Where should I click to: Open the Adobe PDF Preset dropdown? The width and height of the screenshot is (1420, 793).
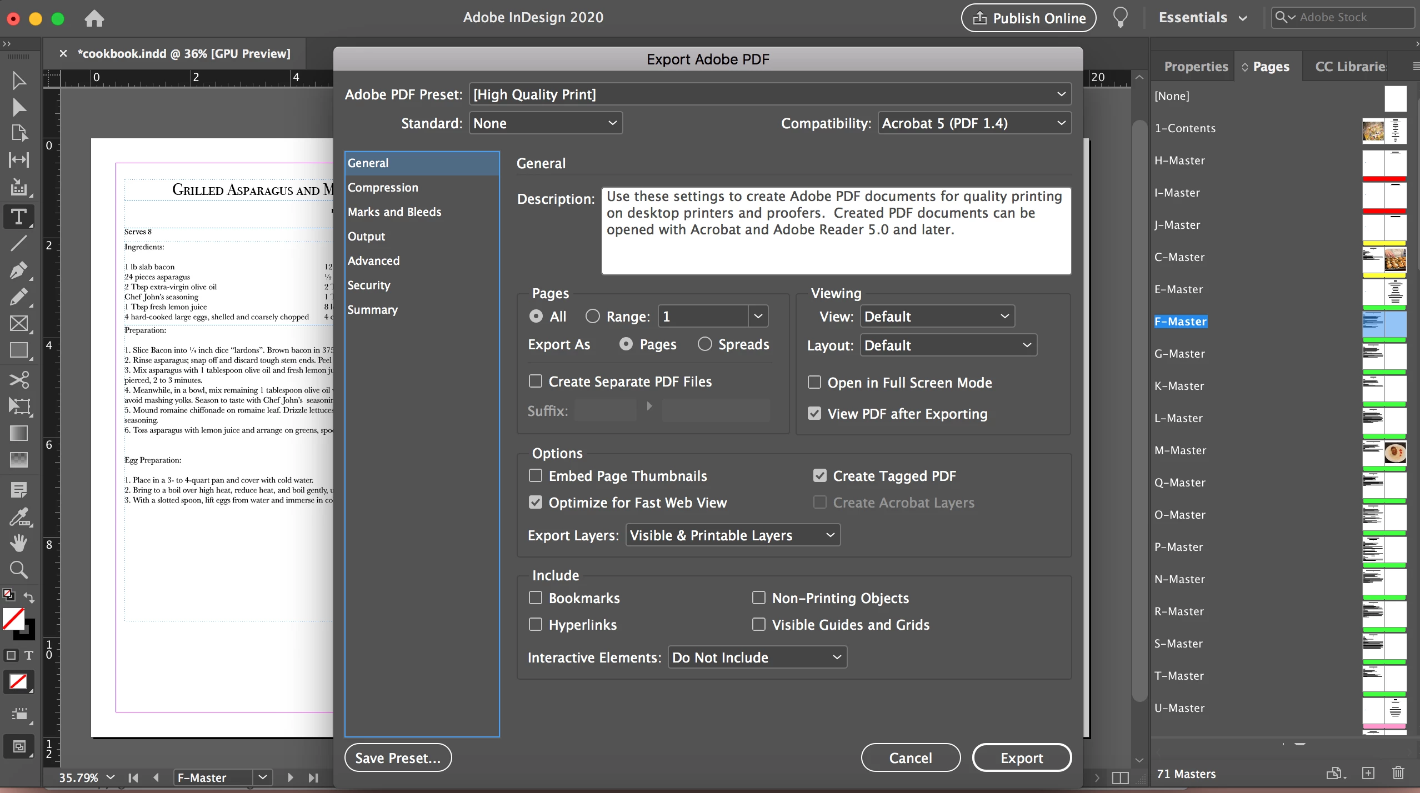(770, 94)
